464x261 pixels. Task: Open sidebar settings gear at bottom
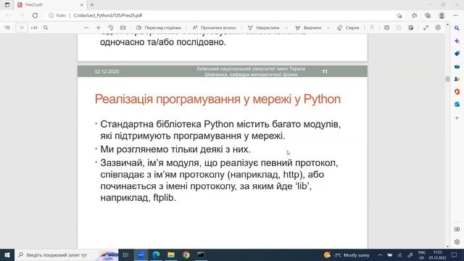pyautogui.click(x=457, y=242)
